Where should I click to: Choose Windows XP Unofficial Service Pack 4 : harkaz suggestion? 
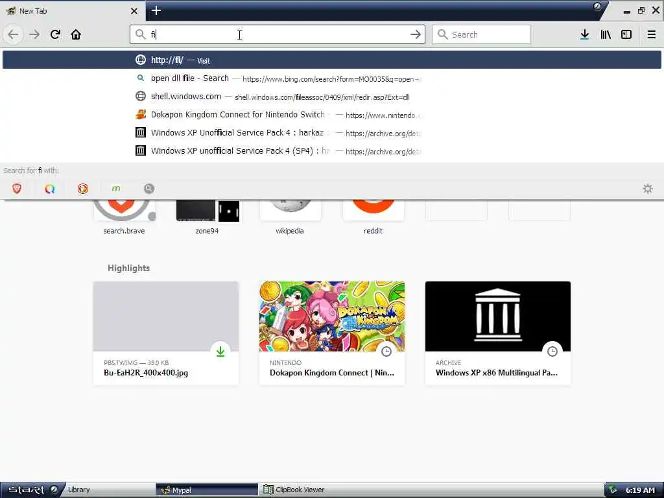[x=331, y=133]
